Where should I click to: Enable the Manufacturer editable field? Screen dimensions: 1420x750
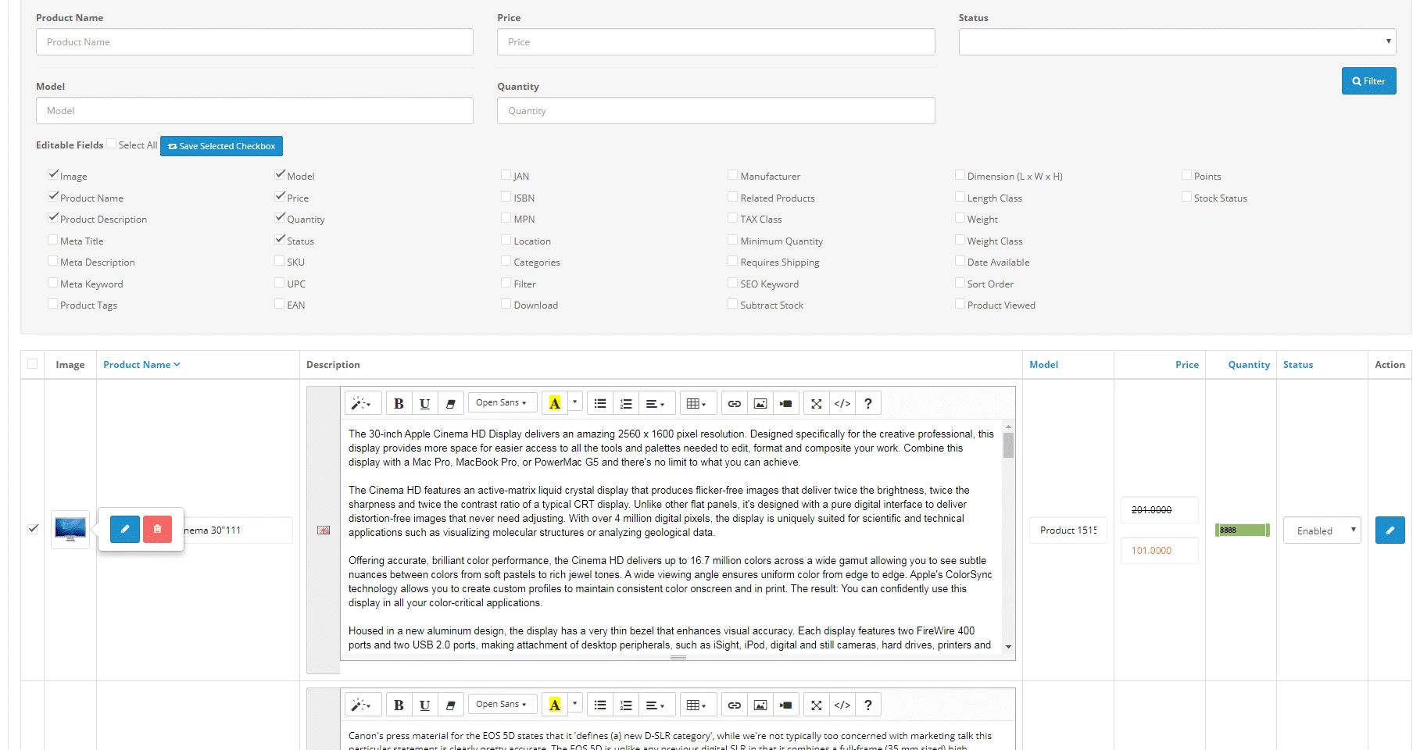(x=733, y=175)
